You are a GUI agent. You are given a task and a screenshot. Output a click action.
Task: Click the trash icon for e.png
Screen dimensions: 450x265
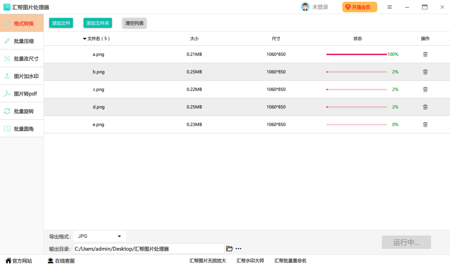pos(425,124)
